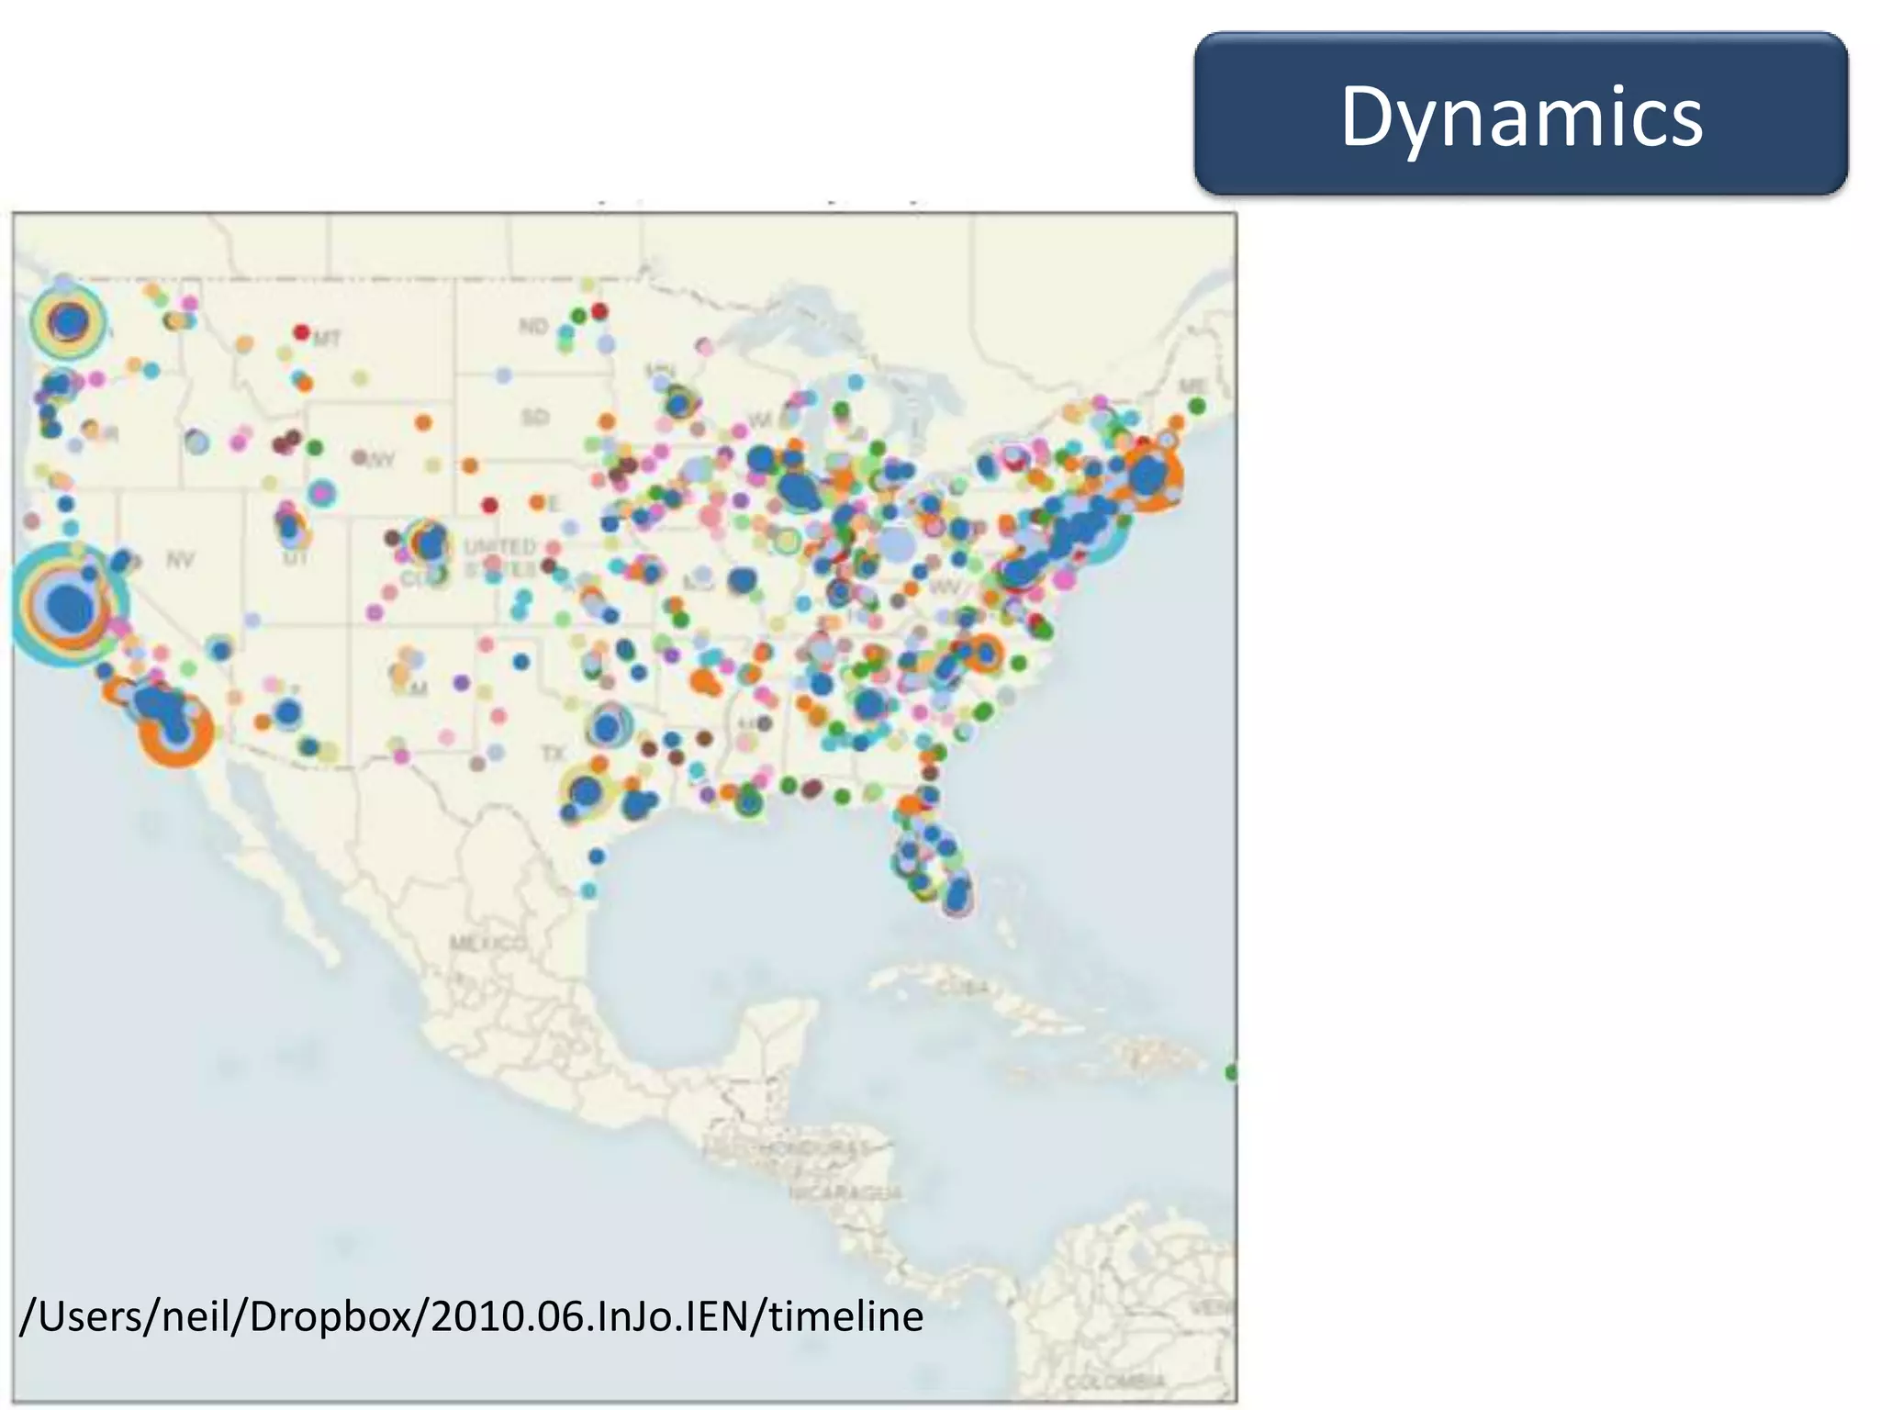Click the Dallas bubble in north Texas

coord(608,727)
